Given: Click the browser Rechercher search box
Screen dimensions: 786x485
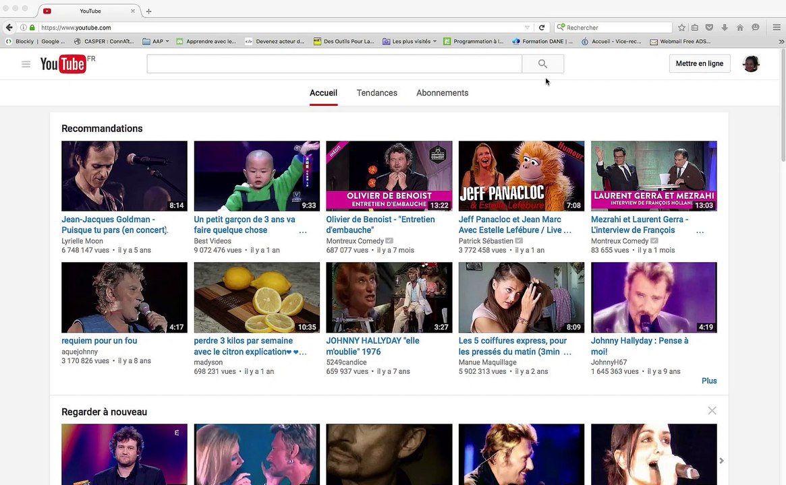Looking at the screenshot, I should [613, 28].
